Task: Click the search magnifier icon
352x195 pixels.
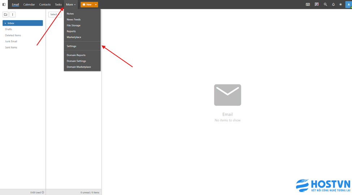Action: coord(325,5)
